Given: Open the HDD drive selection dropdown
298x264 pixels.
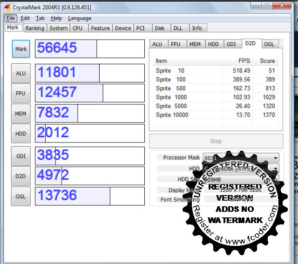Looking at the screenshot, I should point(241,169).
